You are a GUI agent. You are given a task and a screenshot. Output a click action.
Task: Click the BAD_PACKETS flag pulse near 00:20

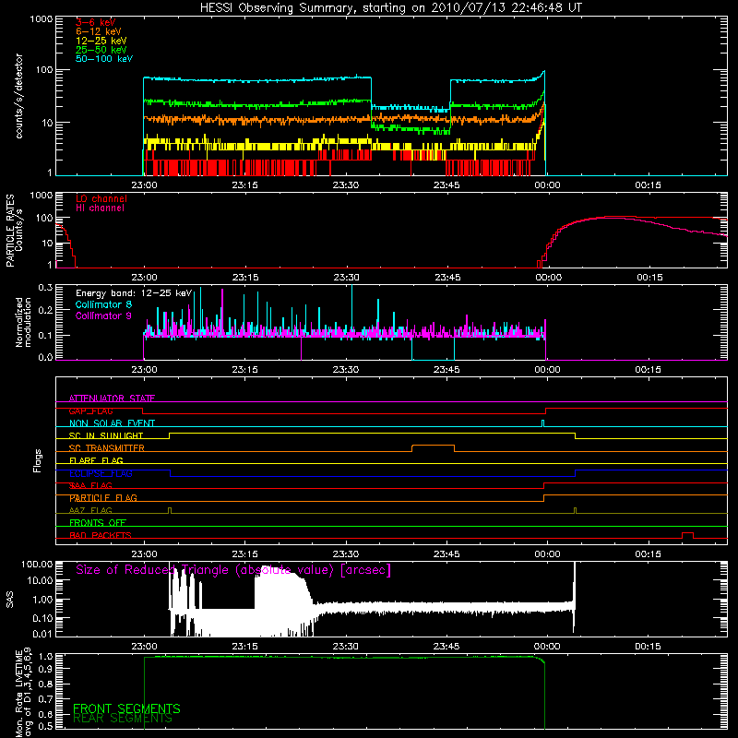pyautogui.click(x=687, y=534)
